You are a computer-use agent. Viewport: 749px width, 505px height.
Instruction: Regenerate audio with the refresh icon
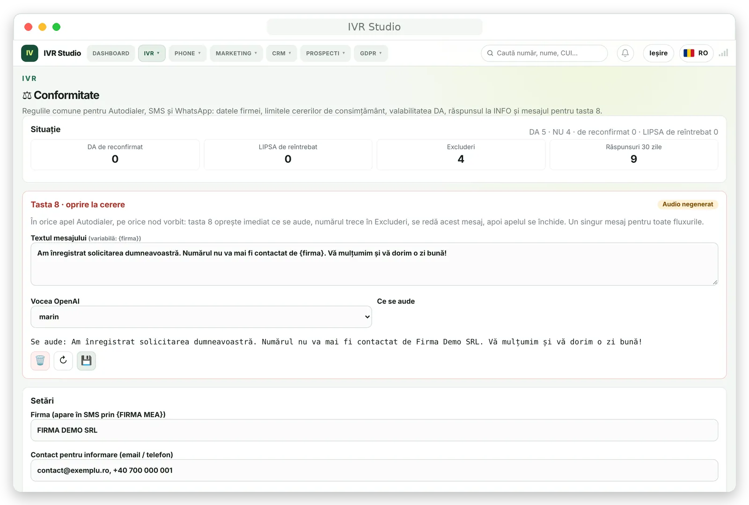coord(63,361)
